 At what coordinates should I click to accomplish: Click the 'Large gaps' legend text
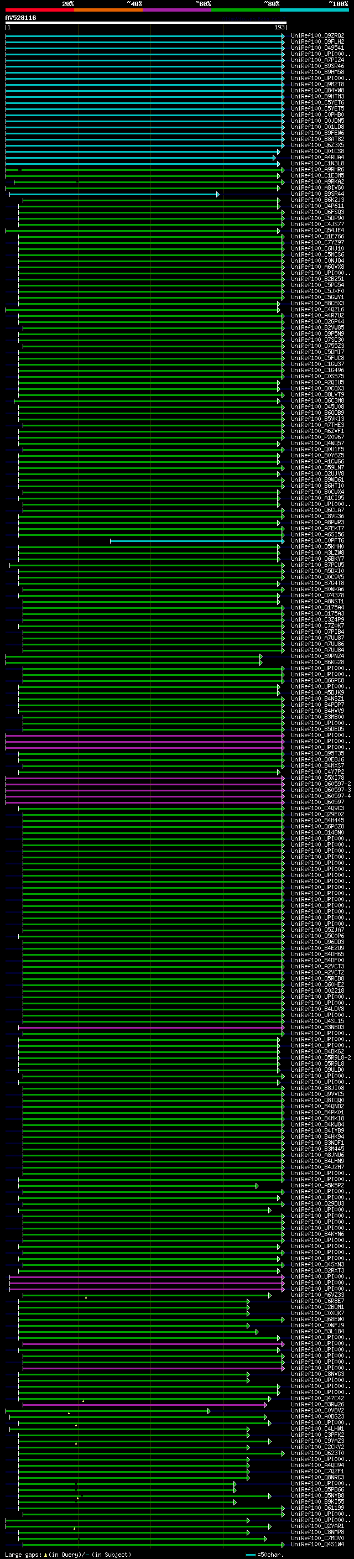pos(23,1554)
